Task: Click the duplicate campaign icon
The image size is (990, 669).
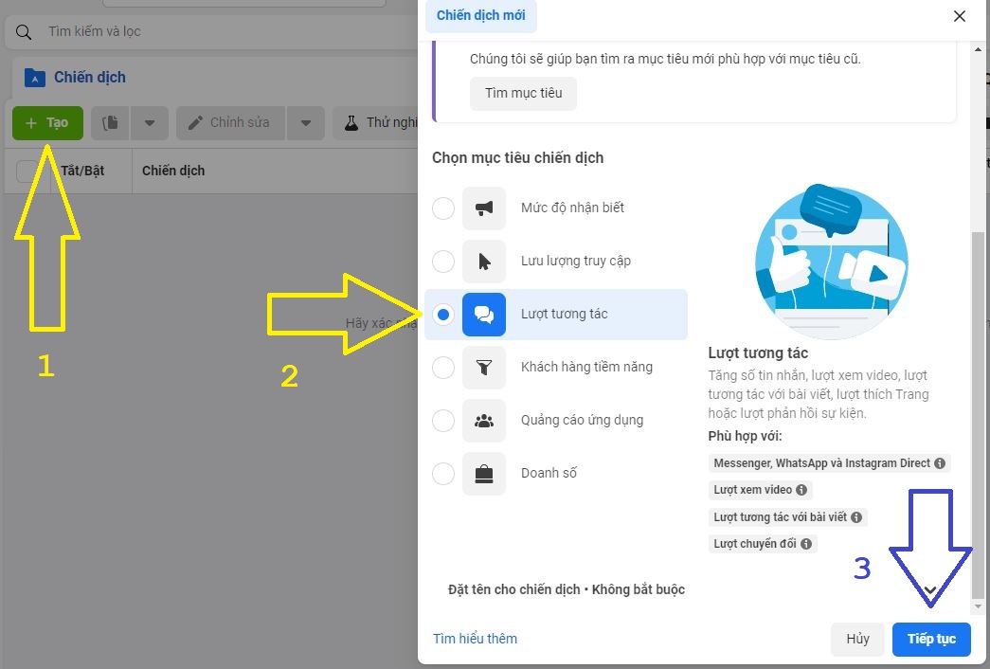Action: pos(111,122)
